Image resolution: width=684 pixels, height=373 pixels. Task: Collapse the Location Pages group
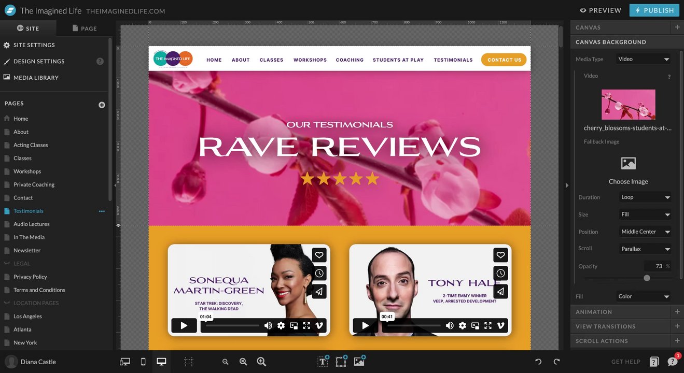tap(7, 303)
